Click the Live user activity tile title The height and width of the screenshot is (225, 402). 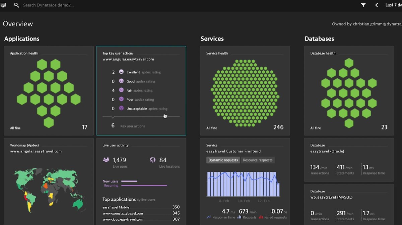pyautogui.click(x=116, y=145)
